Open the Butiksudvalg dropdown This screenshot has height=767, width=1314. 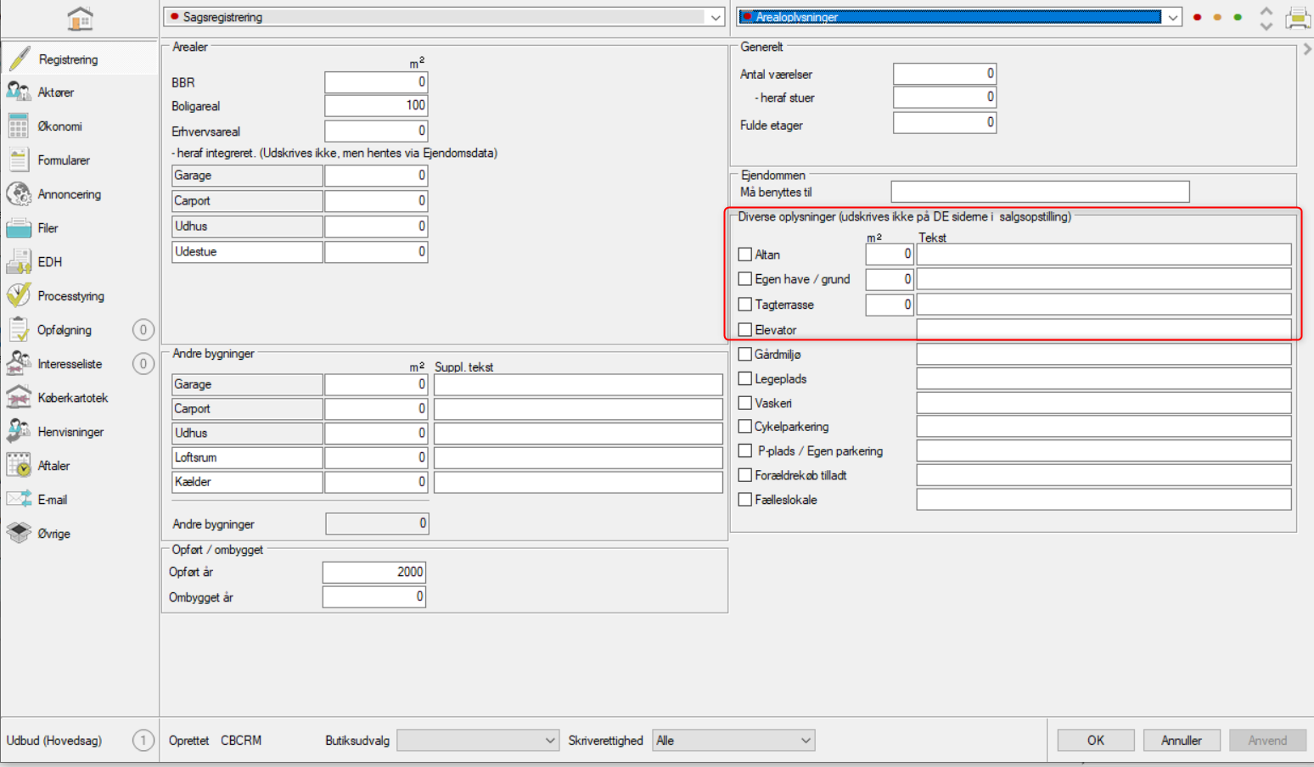pyautogui.click(x=549, y=741)
